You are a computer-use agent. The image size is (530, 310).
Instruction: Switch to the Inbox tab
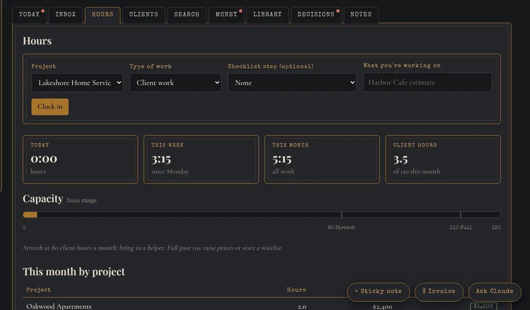coord(66,14)
